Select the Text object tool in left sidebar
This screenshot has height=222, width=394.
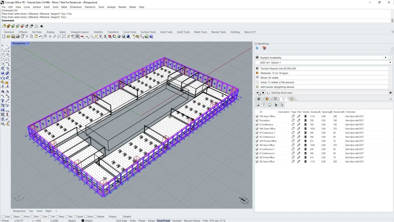pos(3,101)
